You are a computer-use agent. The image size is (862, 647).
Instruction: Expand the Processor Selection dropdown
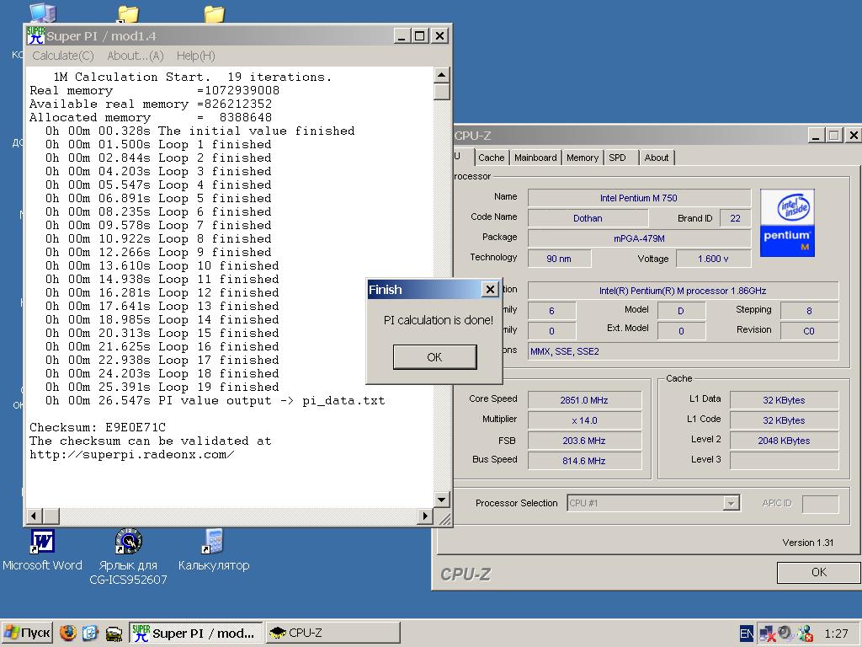point(731,503)
